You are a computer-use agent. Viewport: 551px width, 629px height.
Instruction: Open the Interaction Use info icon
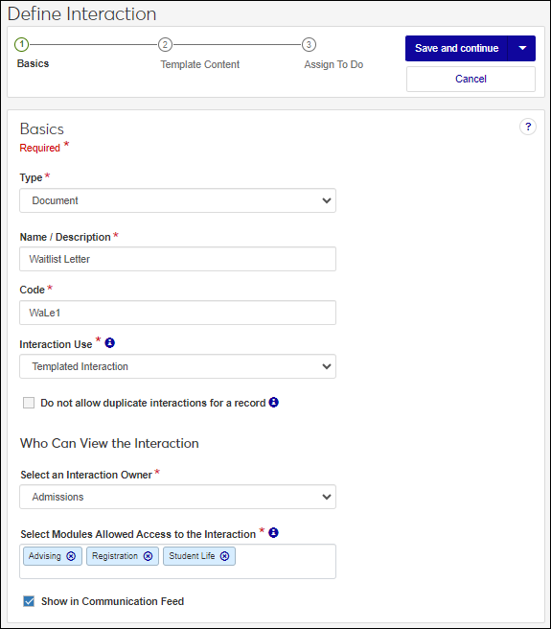[x=109, y=343]
